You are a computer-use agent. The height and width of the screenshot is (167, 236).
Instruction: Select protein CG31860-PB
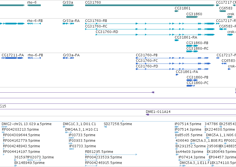(192, 80)
